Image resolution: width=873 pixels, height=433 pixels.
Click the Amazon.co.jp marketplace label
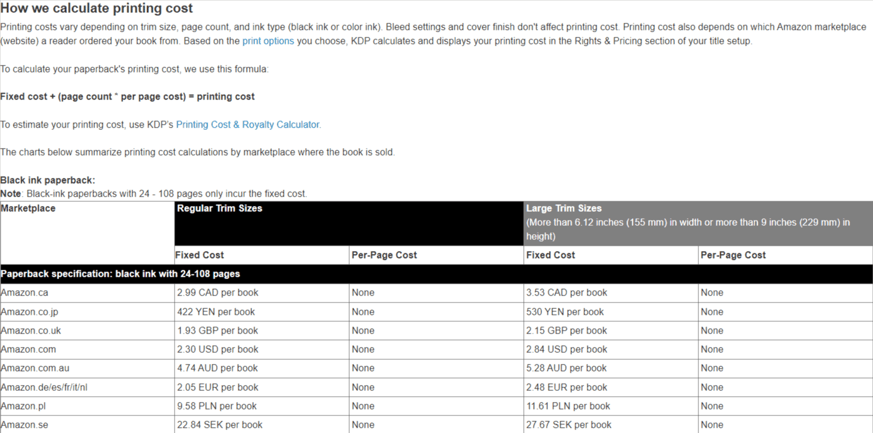click(28, 311)
